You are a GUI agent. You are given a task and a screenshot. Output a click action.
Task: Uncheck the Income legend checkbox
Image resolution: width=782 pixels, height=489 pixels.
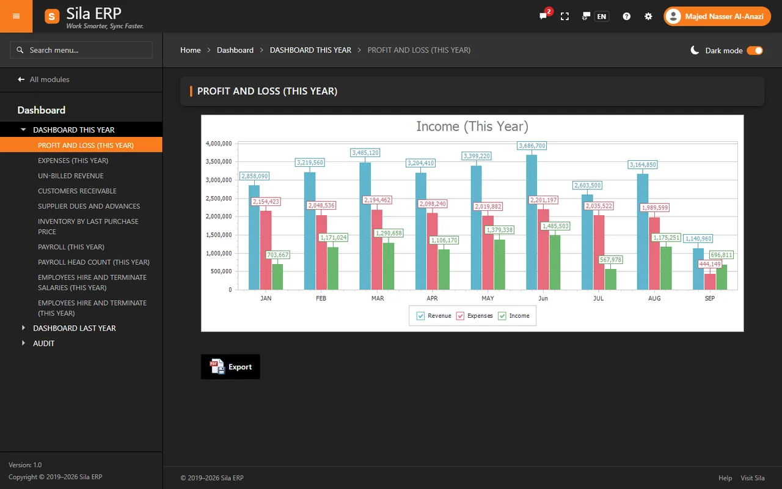click(502, 316)
